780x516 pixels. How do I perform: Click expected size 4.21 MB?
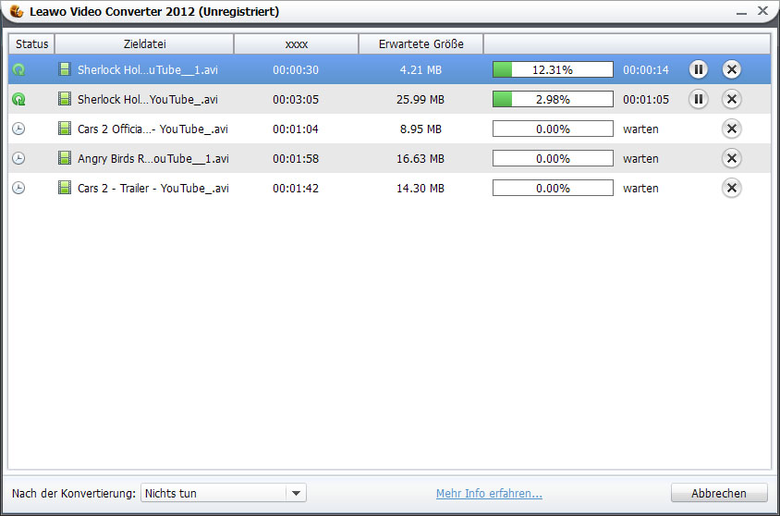pyautogui.click(x=420, y=69)
